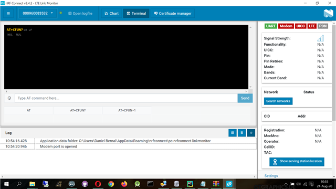Click Show serving station location button
The height and width of the screenshot is (189, 336).
click(x=297, y=162)
